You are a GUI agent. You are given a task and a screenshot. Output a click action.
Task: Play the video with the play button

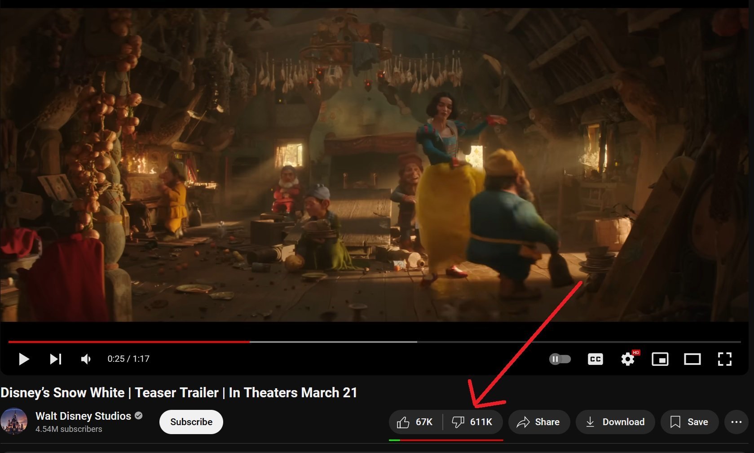click(x=24, y=359)
